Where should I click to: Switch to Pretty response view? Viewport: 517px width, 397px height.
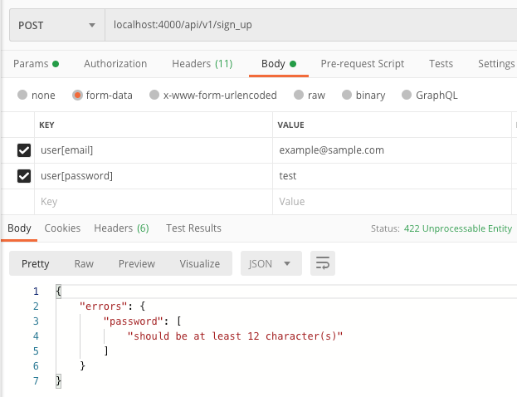pos(36,263)
